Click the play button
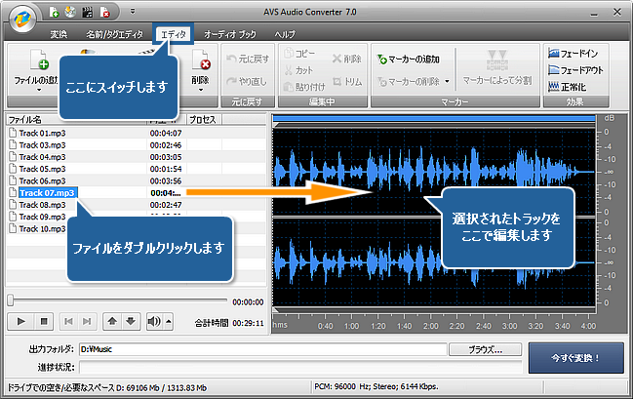 20,320
